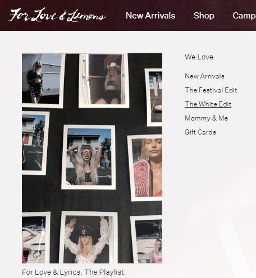The image size is (256, 278).
Task: Open the Camp menu item in header
Action: [244, 16]
